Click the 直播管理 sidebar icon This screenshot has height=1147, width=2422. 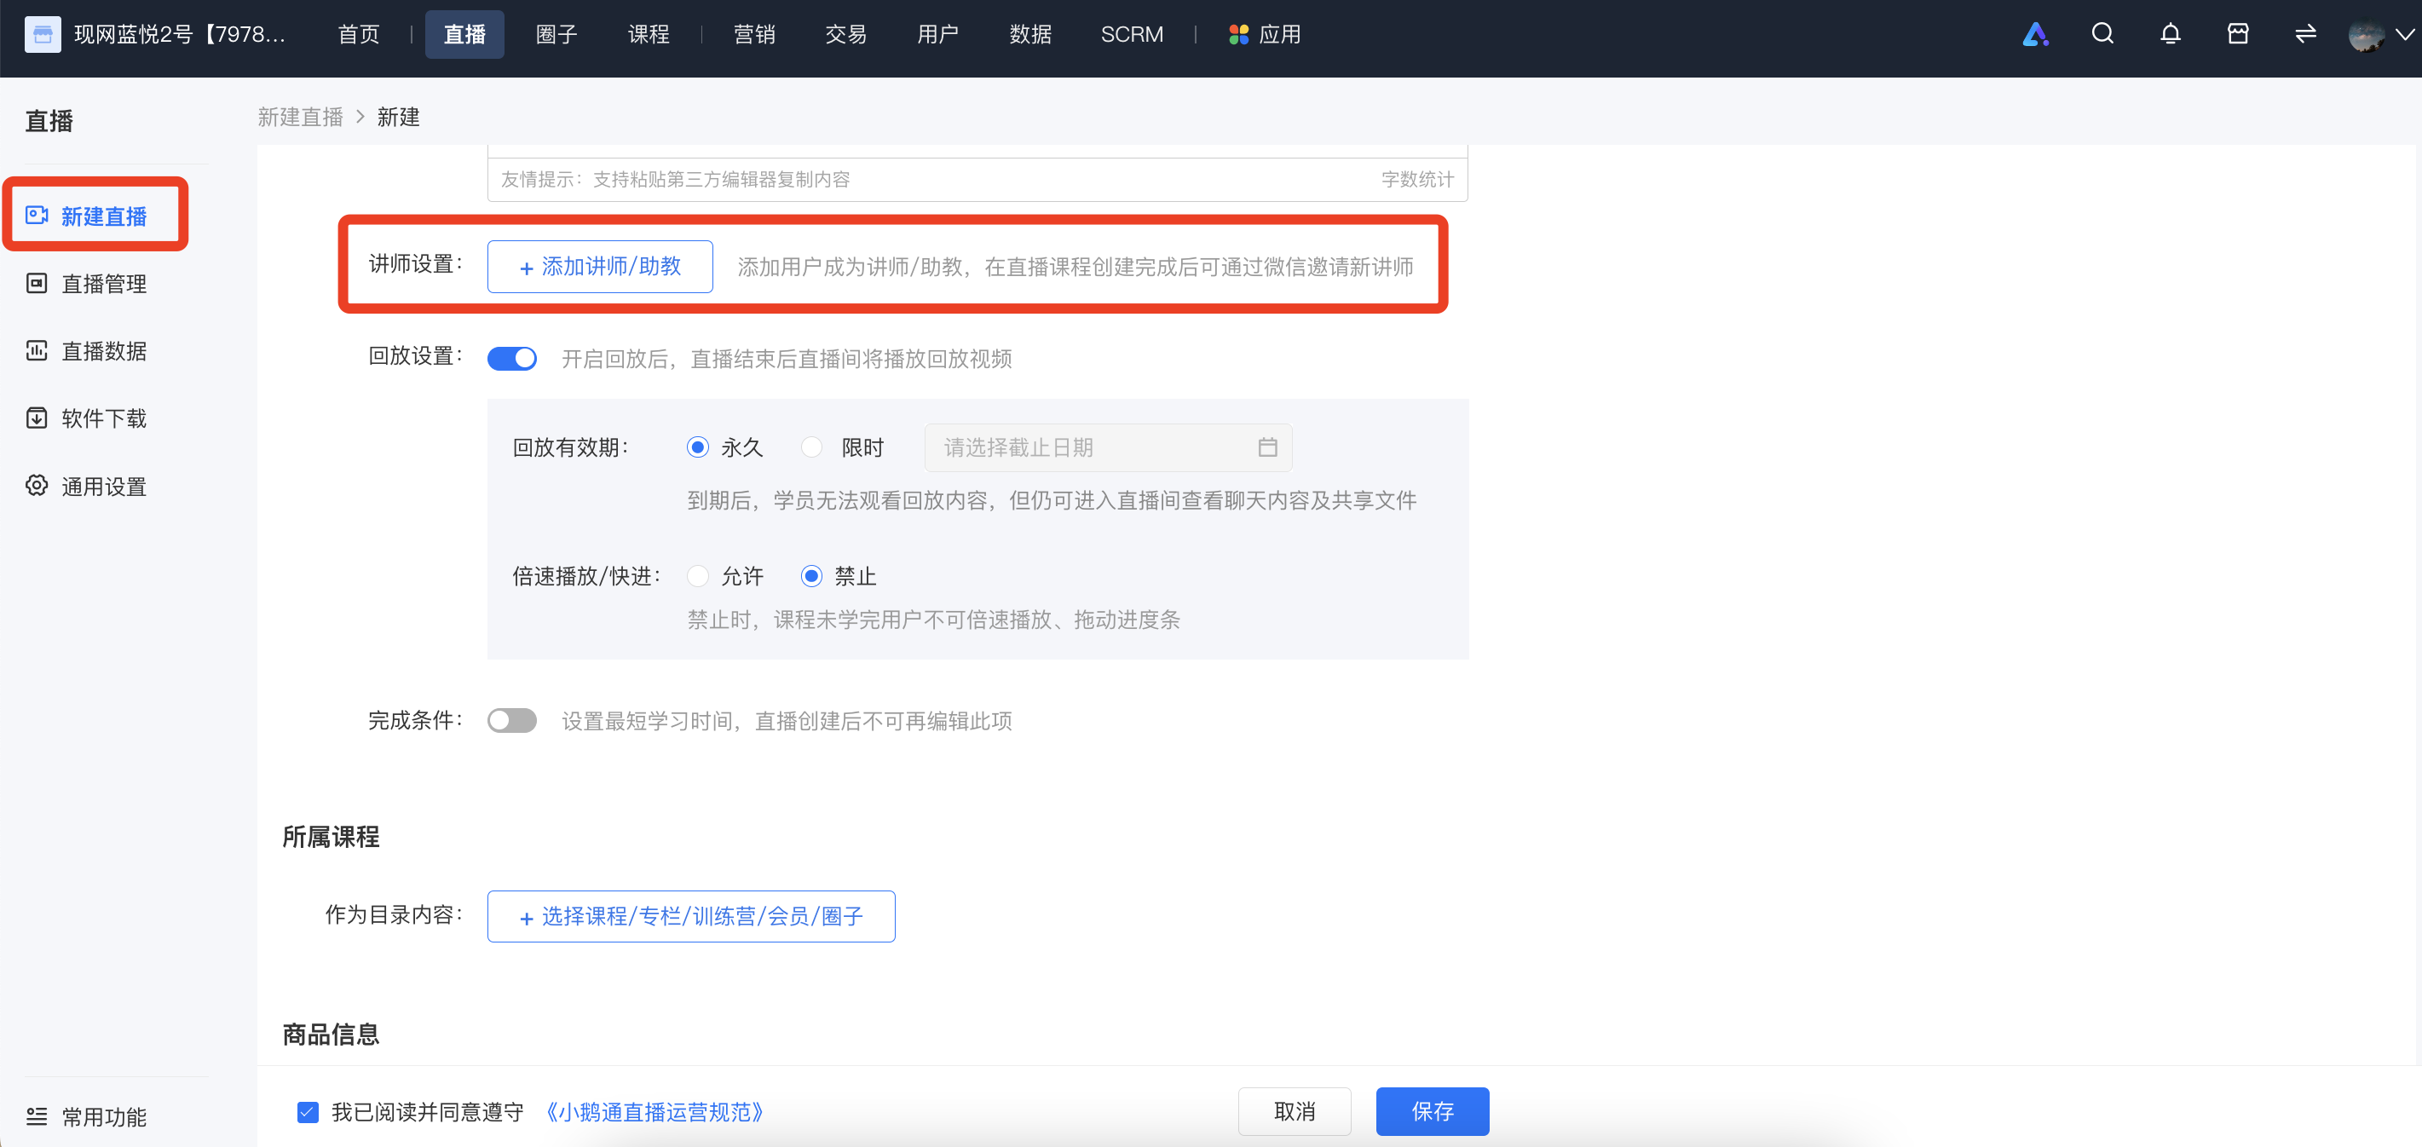(x=37, y=283)
